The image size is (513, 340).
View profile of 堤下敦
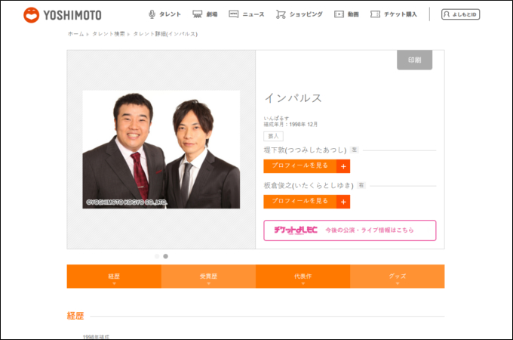[x=306, y=166]
